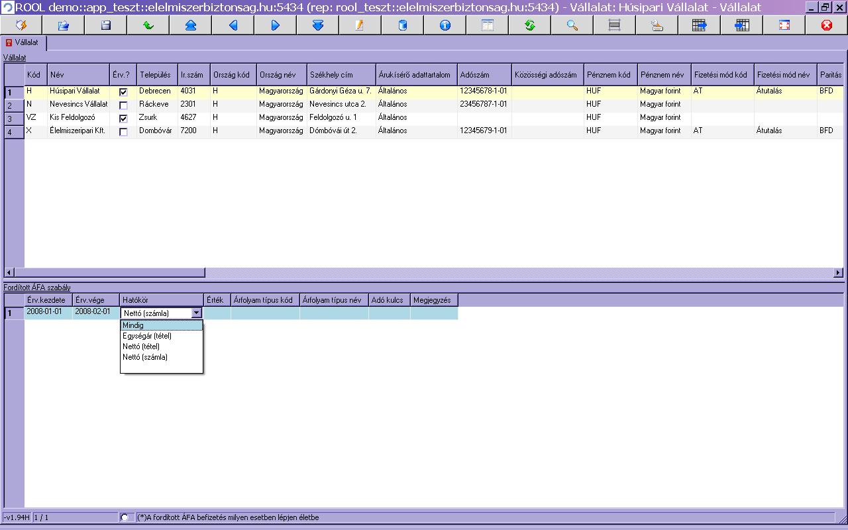This screenshot has height=530, width=848.
Task: Click the open folder toolbar icon
Action: pyautogui.click(x=64, y=25)
